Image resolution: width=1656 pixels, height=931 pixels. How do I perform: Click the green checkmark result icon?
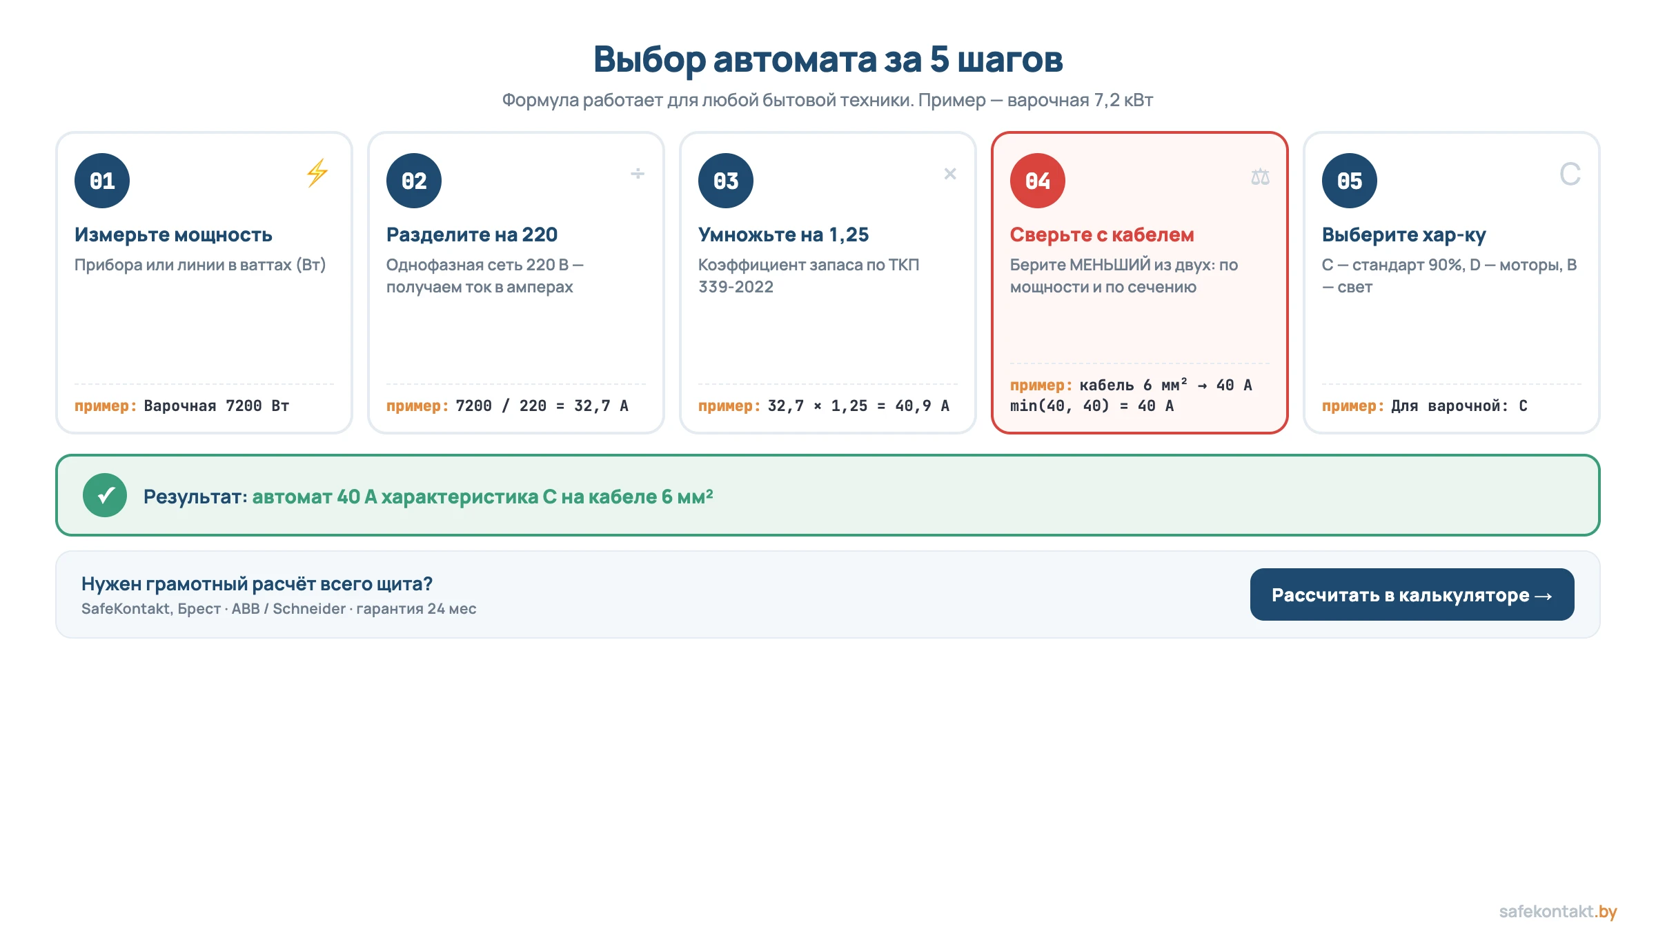105,495
